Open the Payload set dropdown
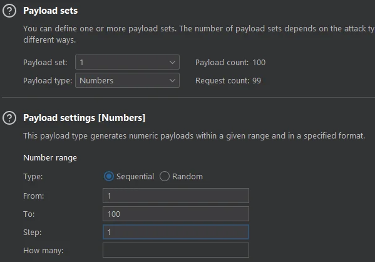Image resolution: width=375 pixels, height=262 pixels. coord(127,62)
